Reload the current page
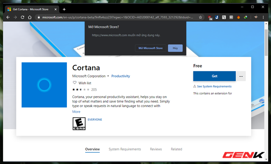Screen dimensions: 271x164 point(22,17)
